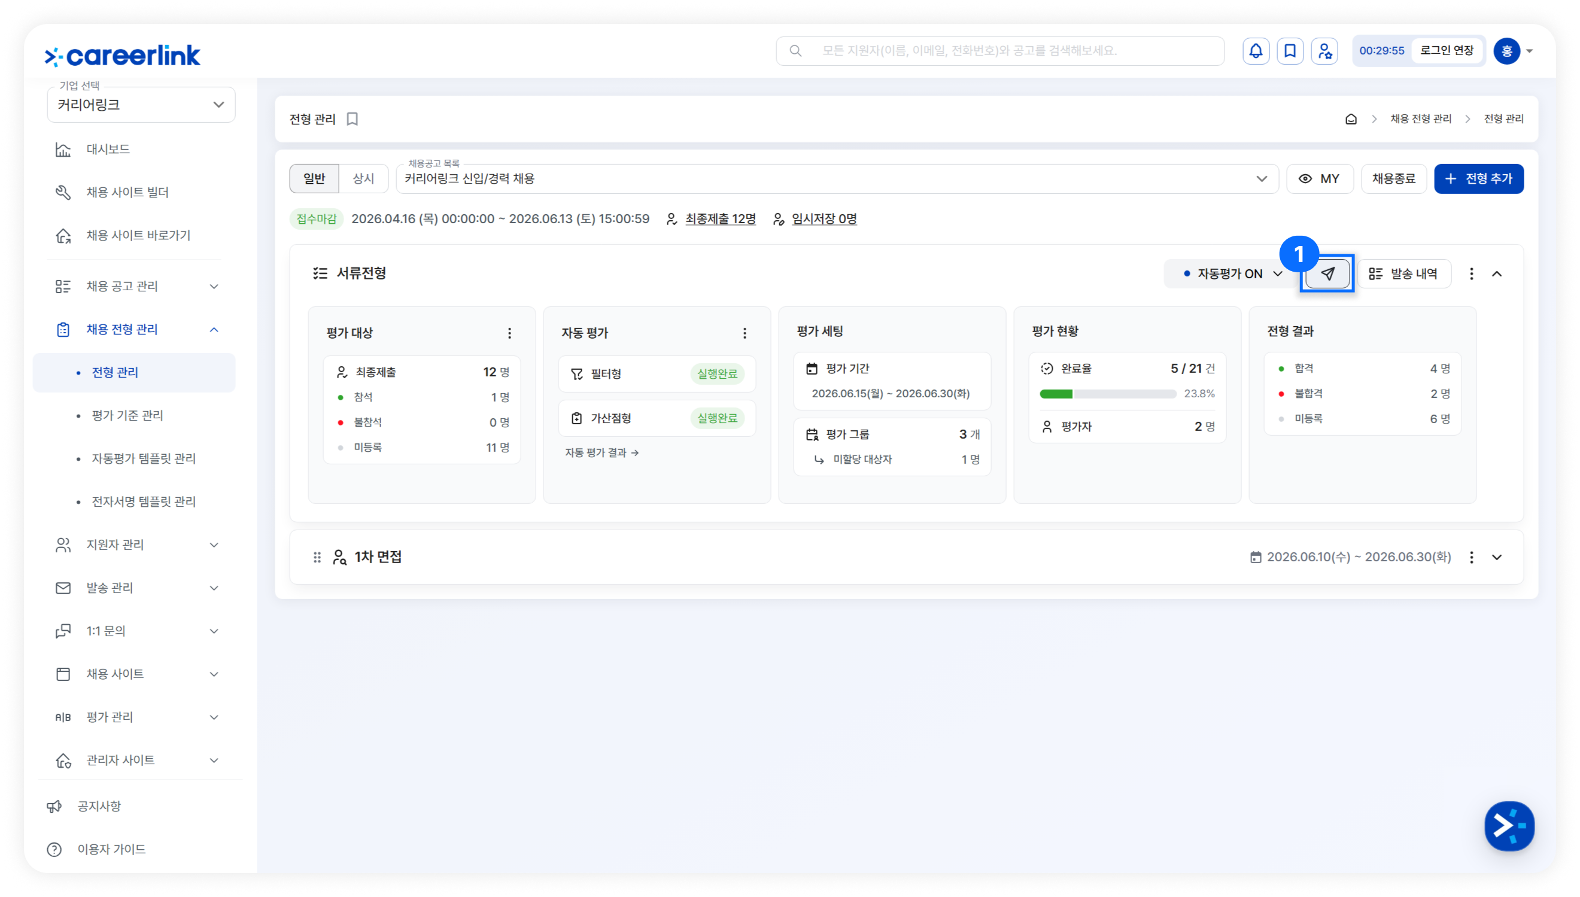Click the 대시보드 chart icon
Screen dimensions: 1580x897
click(63, 150)
